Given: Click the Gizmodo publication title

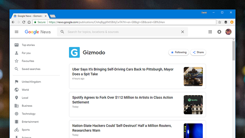Looking at the screenshot, I should pyautogui.click(x=94, y=52).
